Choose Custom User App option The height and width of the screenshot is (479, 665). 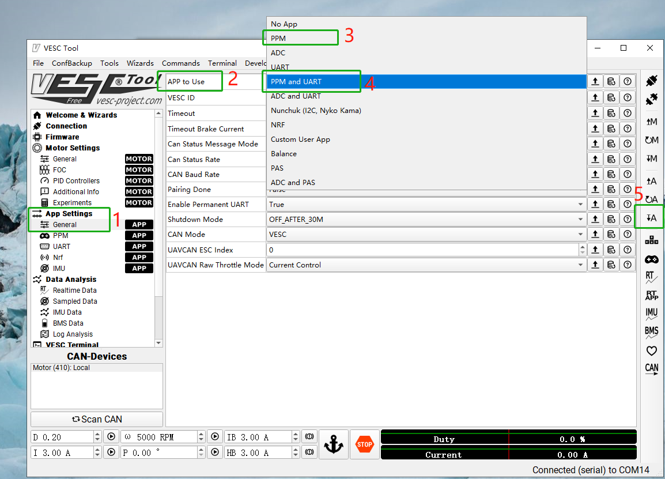[x=426, y=139]
